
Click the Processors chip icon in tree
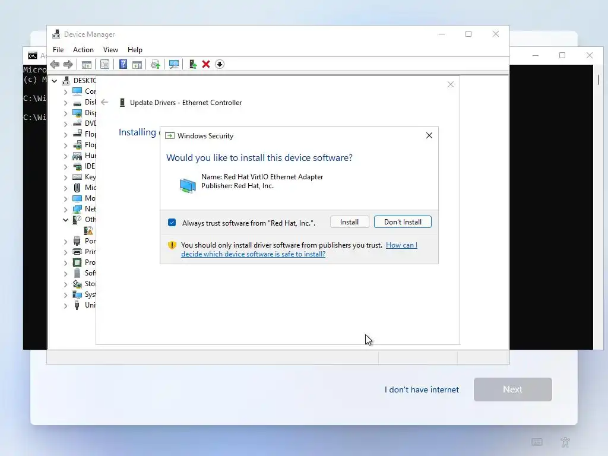click(77, 262)
